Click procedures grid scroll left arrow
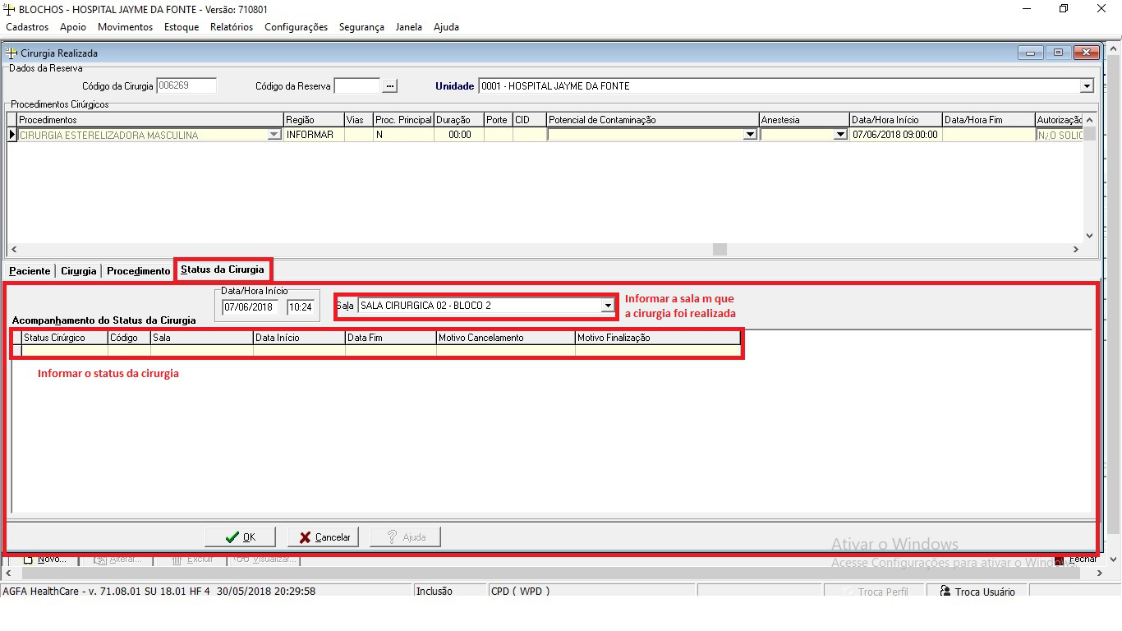This screenshot has width=1122, height=631. [x=14, y=250]
